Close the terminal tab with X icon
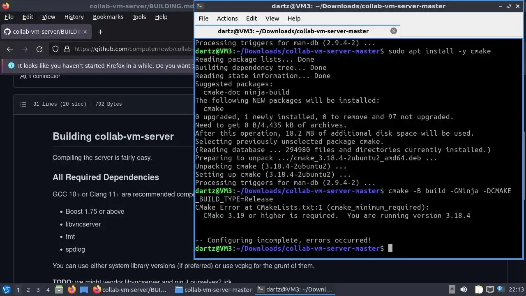Screen dimensions: 526x296 (x=394, y=31)
